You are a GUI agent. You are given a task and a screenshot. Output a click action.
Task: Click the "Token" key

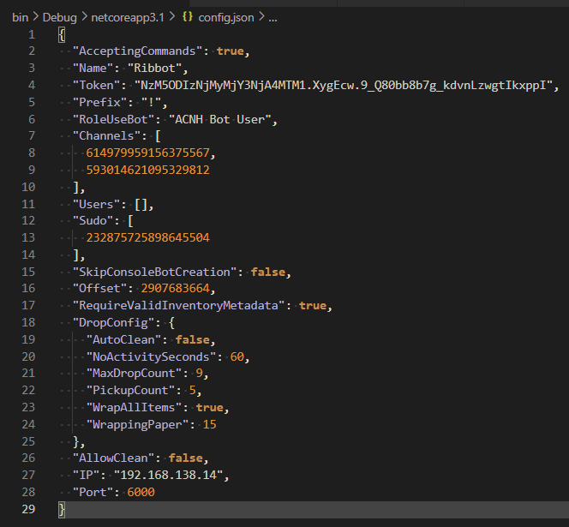pos(97,86)
